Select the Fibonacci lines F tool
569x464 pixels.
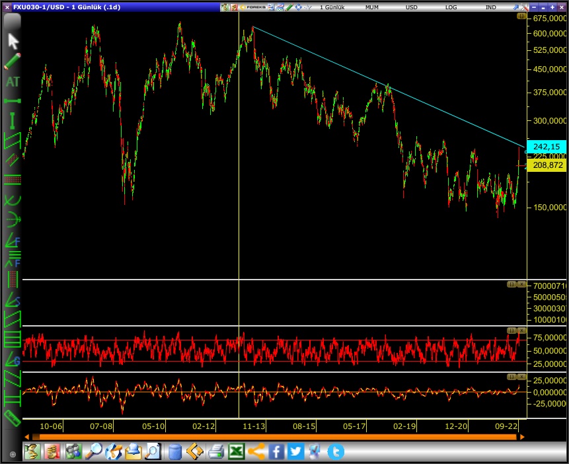click(x=13, y=259)
